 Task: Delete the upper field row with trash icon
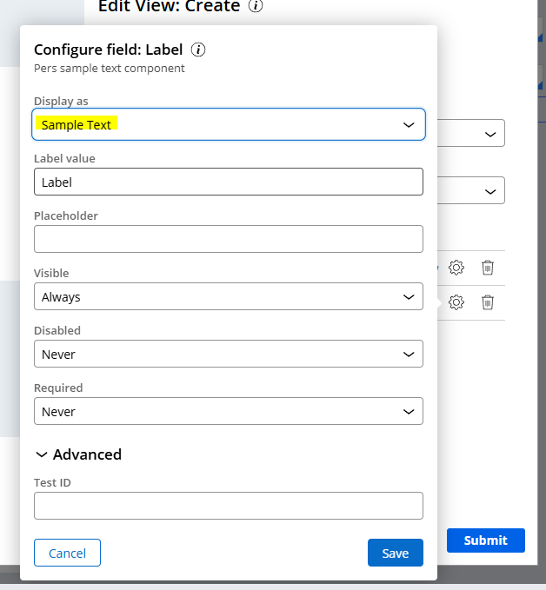click(488, 268)
